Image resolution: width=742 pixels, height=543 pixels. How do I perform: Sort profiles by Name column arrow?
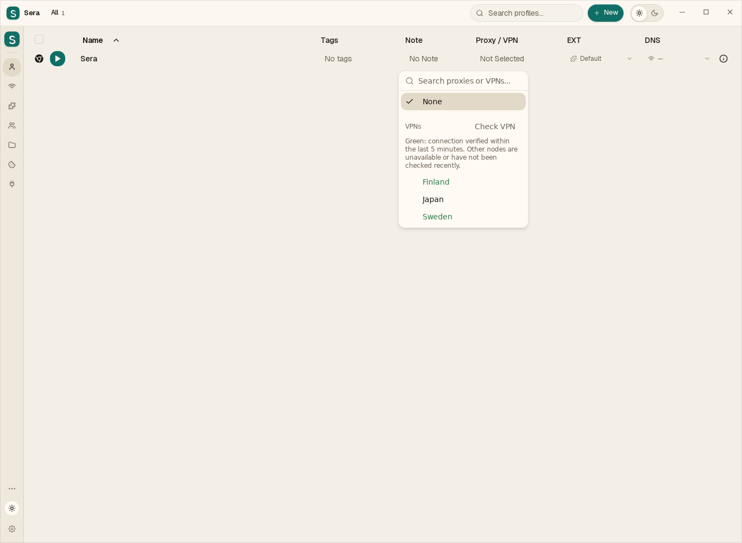click(116, 40)
